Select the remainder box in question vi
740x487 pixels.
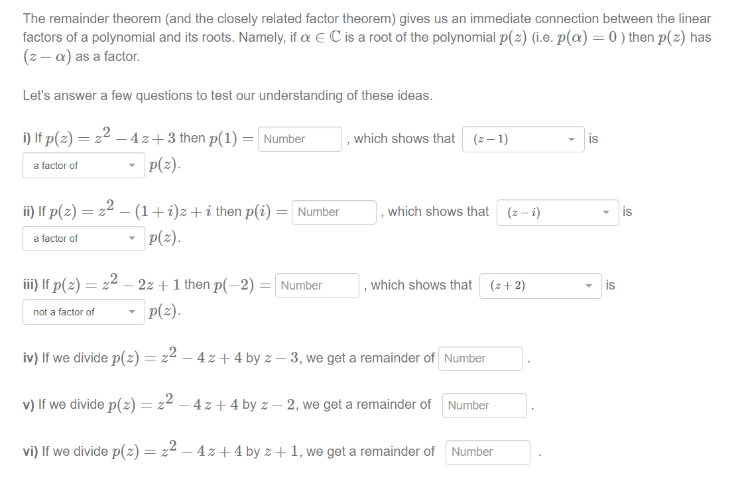pyautogui.click(x=488, y=452)
